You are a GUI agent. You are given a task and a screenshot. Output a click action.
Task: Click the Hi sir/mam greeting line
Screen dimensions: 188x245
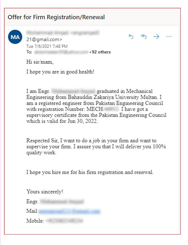click(40, 62)
